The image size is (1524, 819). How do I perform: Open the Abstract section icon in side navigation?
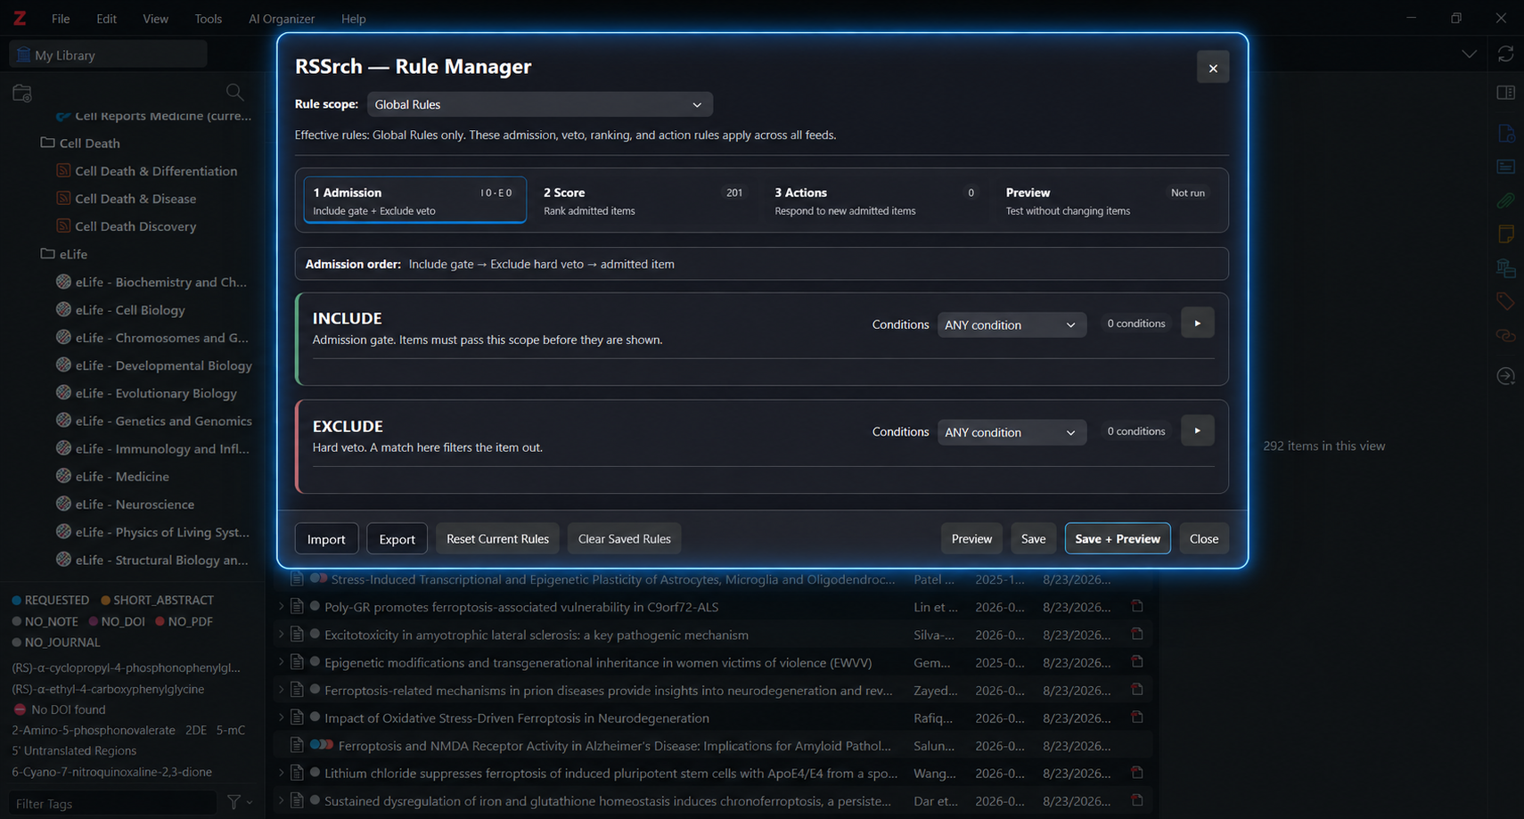[x=1505, y=167]
